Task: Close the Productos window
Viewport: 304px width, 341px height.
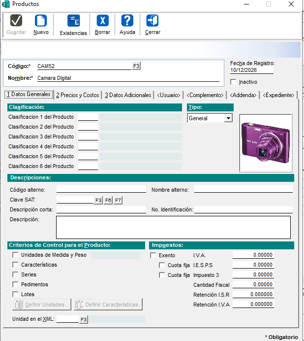Action: click(291, 4)
